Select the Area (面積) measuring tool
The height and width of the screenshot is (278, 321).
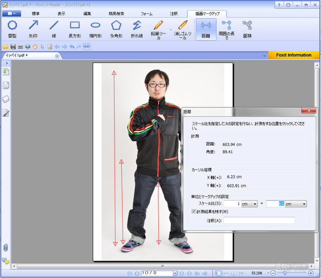point(247,29)
